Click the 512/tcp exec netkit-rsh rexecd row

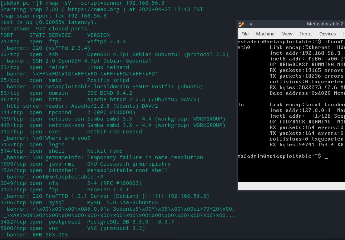coord(71,132)
